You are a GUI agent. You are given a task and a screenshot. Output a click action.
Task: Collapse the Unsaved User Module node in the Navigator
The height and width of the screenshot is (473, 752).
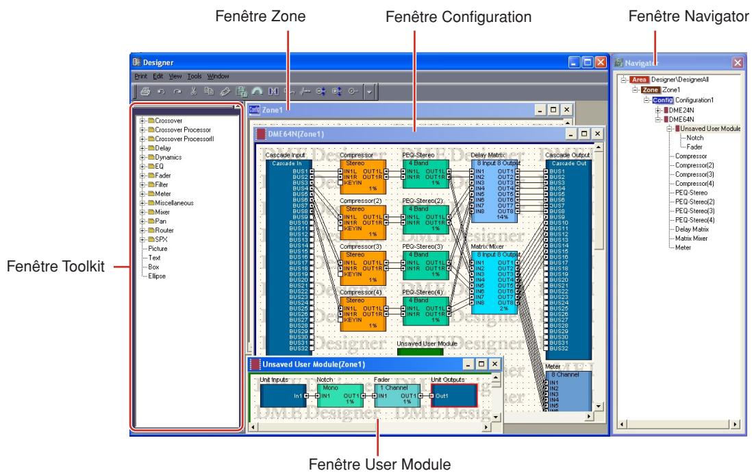click(x=670, y=128)
